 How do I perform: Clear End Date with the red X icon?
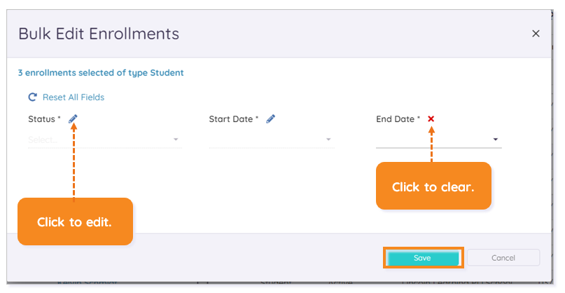[x=431, y=118]
